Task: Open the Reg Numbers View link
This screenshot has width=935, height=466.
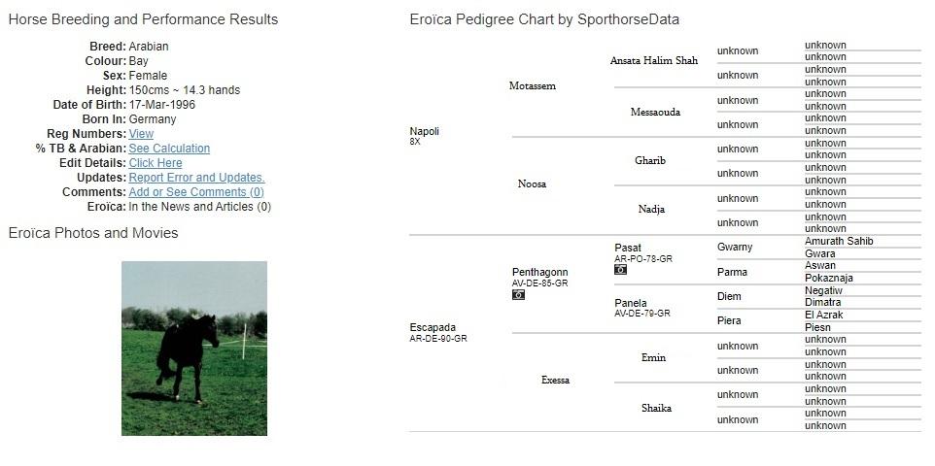Action: pos(141,134)
